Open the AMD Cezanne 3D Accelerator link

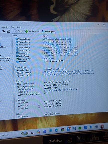click(49, 58)
